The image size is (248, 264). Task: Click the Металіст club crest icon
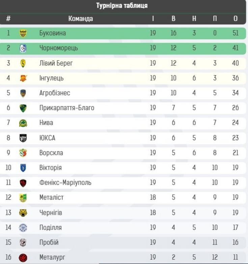pyautogui.click(x=23, y=198)
